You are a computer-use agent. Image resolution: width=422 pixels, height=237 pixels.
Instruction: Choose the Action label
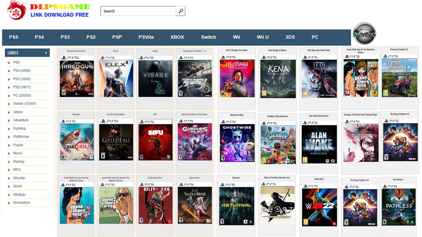coord(18,112)
